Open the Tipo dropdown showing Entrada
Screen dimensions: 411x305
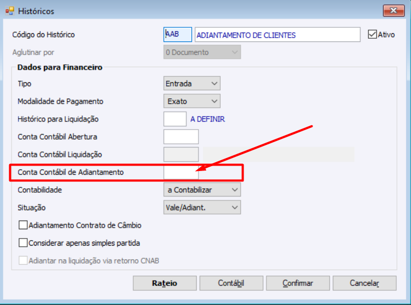coord(192,83)
